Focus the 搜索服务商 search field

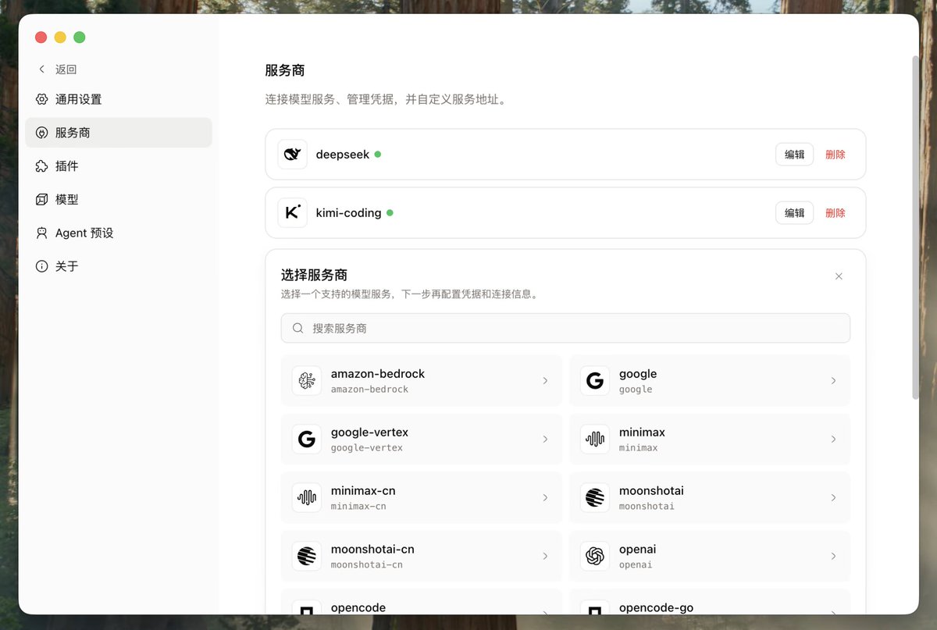point(565,329)
